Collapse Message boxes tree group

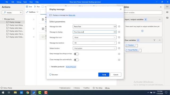(x=3, y=19)
